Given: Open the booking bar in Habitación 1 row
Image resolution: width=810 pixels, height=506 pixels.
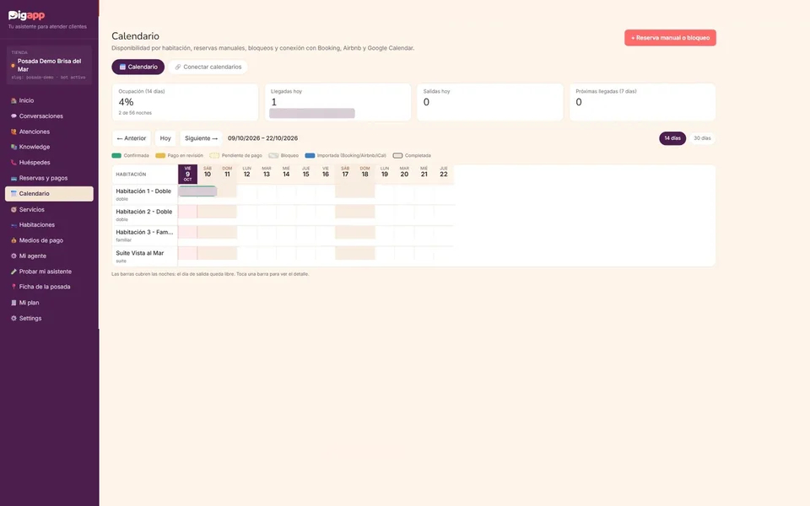Looking at the screenshot, I should click(197, 191).
